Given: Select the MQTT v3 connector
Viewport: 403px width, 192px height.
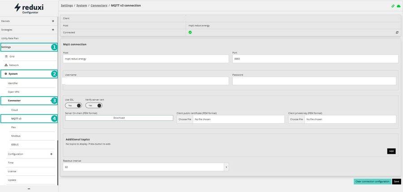Looking at the screenshot, I should click(29, 118).
